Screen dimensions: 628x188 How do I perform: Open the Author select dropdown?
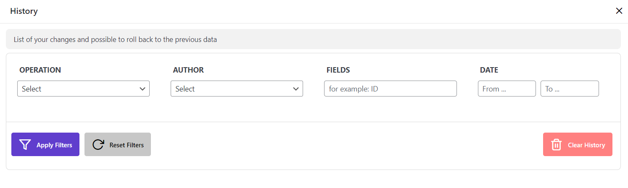click(237, 89)
